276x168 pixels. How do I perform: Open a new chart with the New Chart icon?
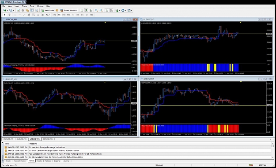4,11
